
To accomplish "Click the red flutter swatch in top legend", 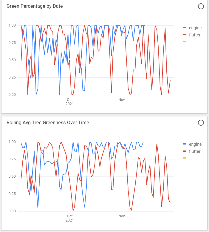I will (x=184, y=35).
